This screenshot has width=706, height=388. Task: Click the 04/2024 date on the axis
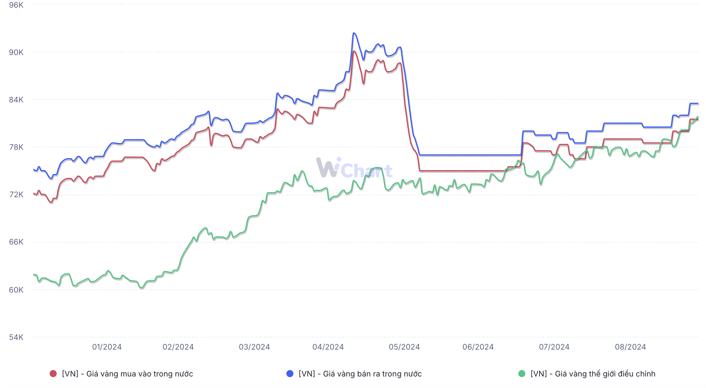pyautogui.click(x=328, y=347)
